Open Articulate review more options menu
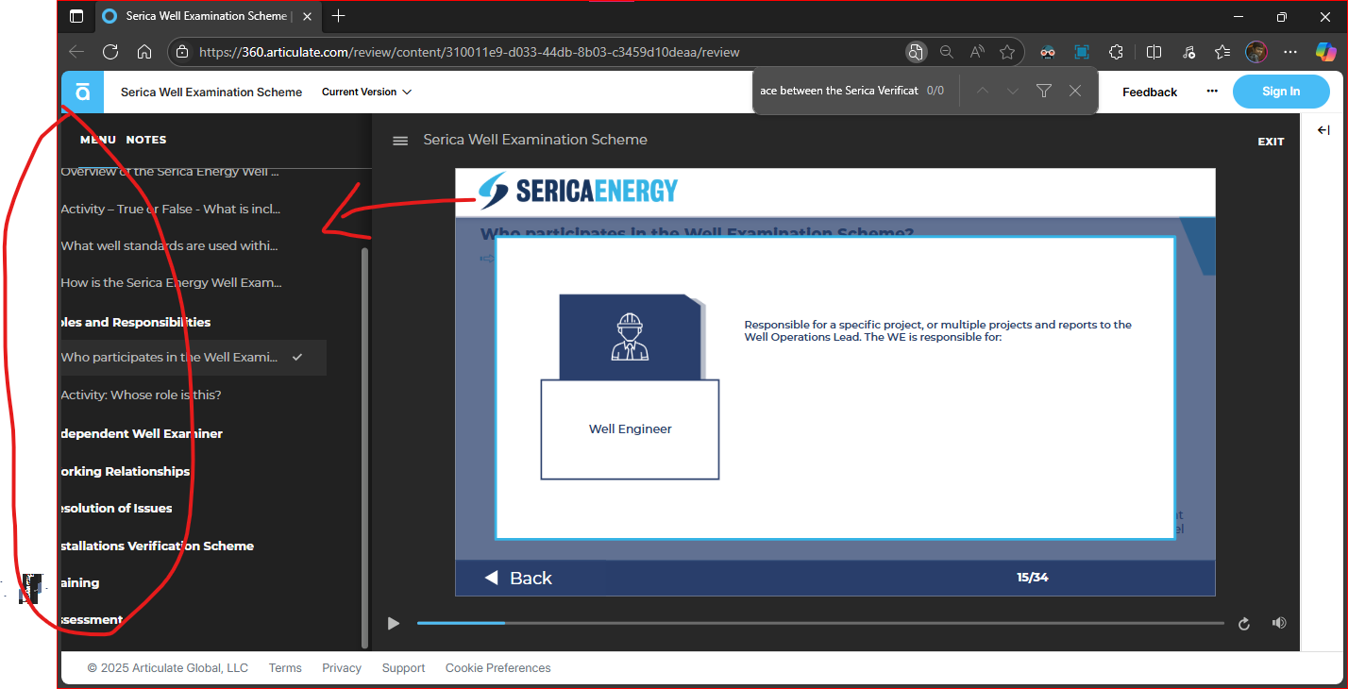Viewport: 1348px width, 689px height. [1212, 92]
